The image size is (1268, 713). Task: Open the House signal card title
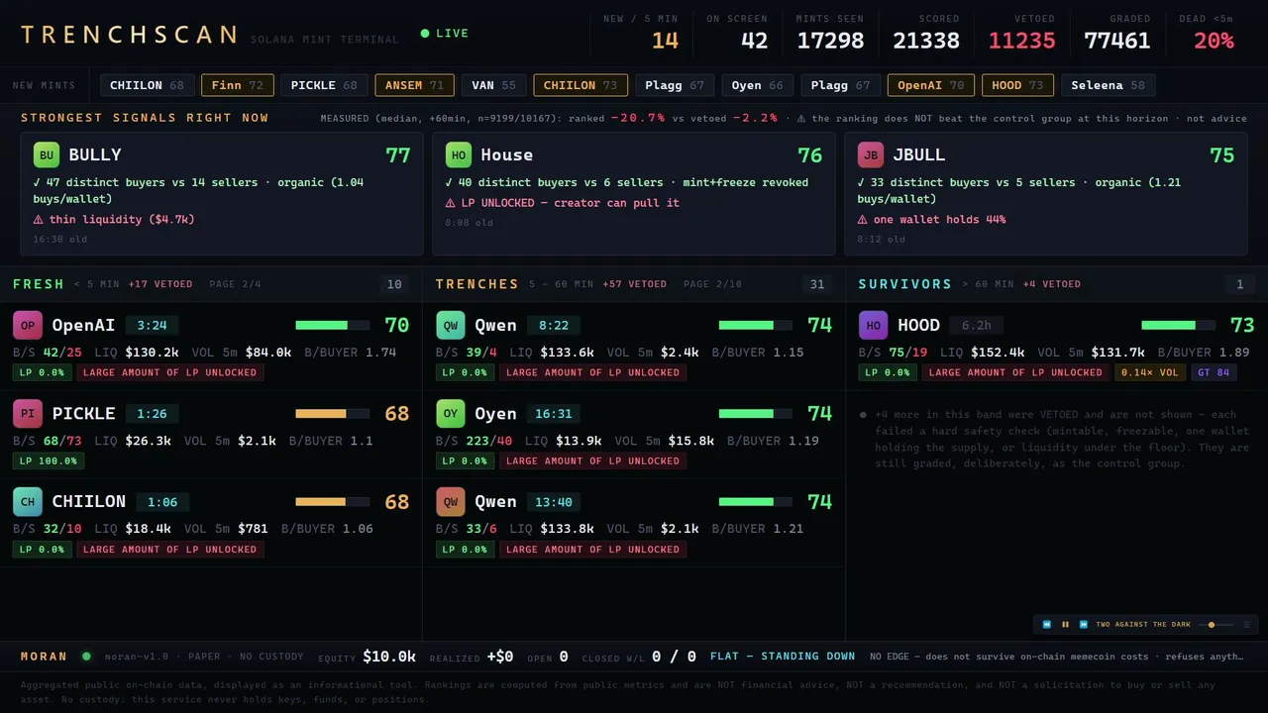tap(507, 154)
